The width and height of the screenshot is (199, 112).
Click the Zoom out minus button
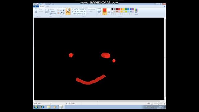[x=152, y=104]
